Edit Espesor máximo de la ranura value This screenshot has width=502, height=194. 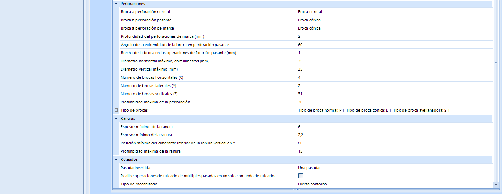(x=395, y=127)
